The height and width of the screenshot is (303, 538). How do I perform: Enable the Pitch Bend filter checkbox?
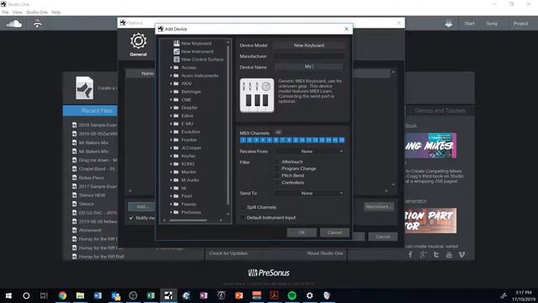[x=277, y=175]
